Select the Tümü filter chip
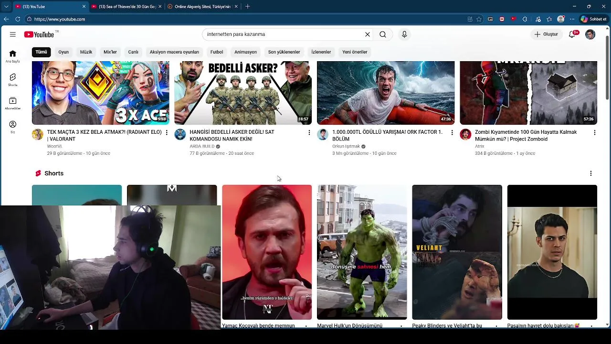 coord(42,52)
